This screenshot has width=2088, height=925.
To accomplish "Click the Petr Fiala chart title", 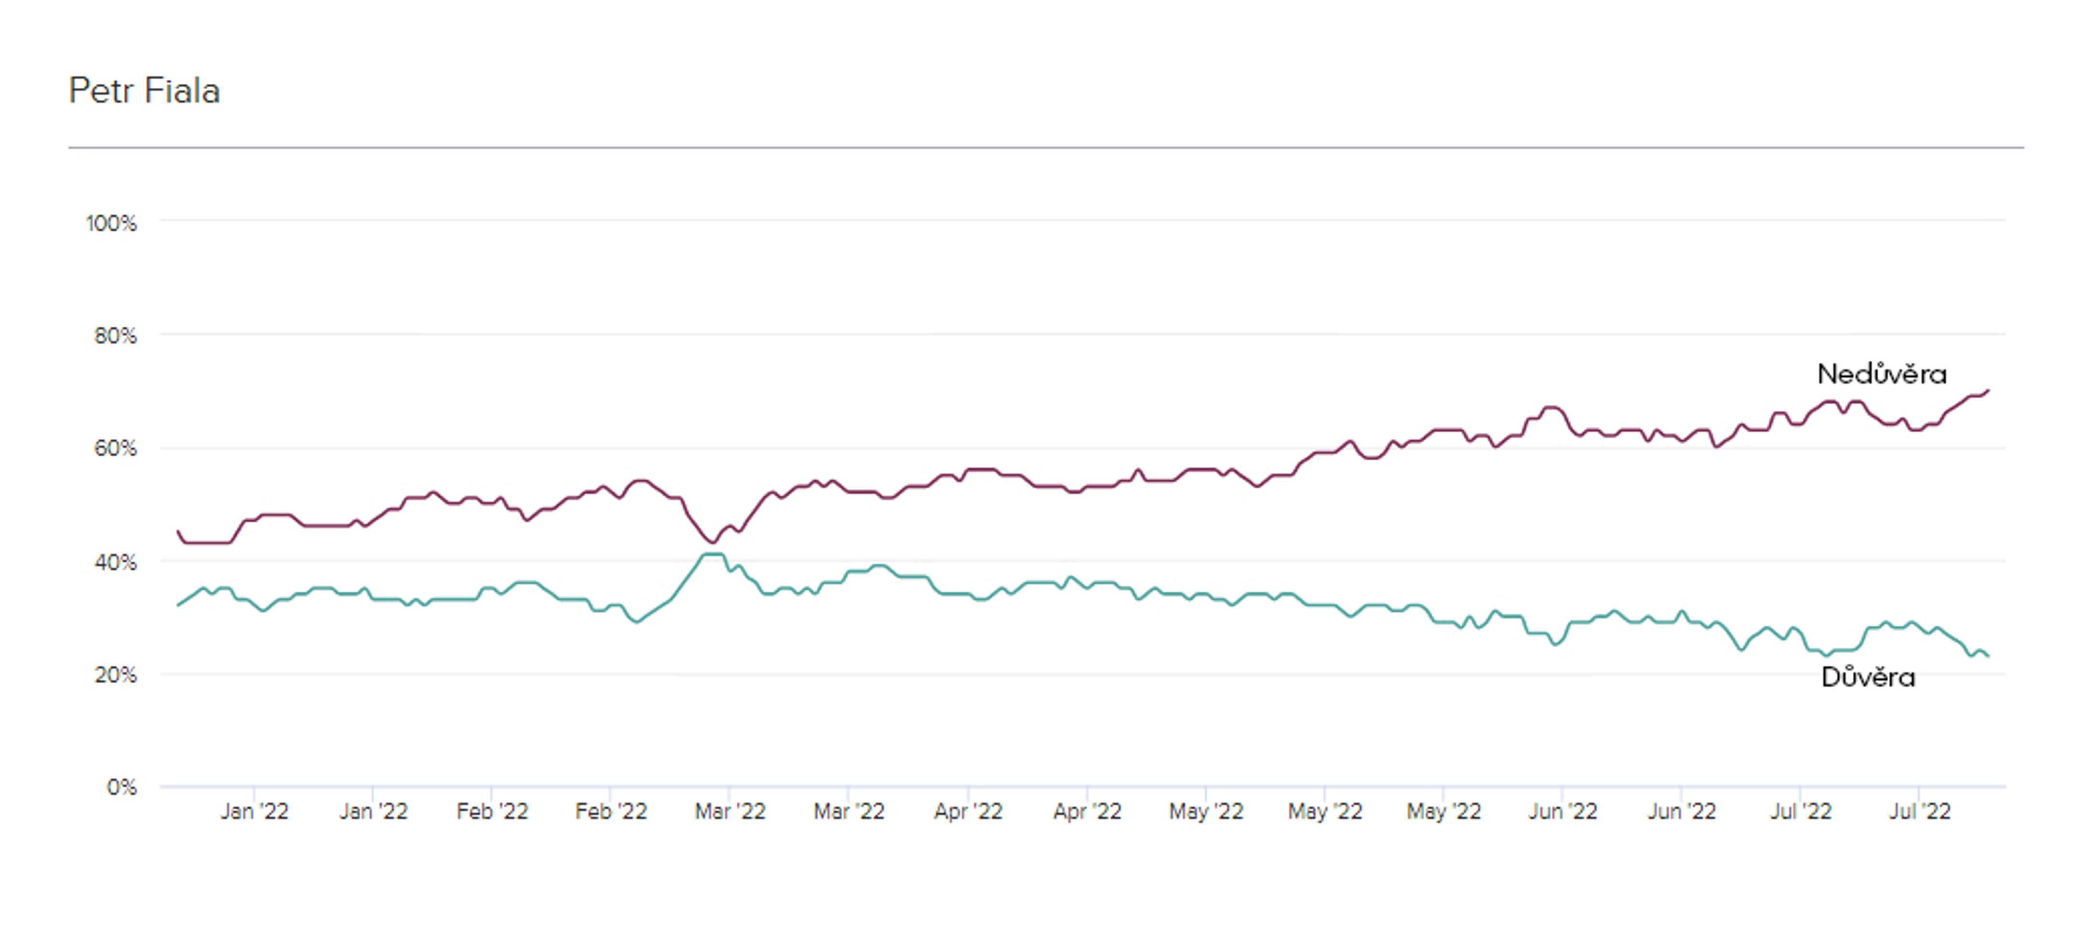I will click(144, 91).
